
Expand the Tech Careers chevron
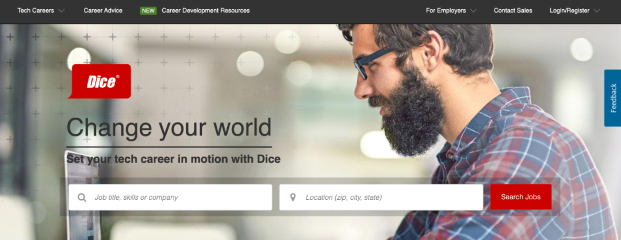click(61, 11)
